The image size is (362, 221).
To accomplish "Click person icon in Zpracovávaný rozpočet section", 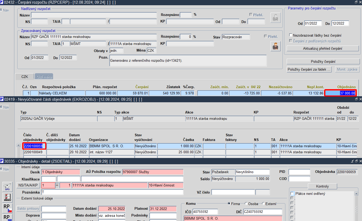I will (x=275, y=46).
